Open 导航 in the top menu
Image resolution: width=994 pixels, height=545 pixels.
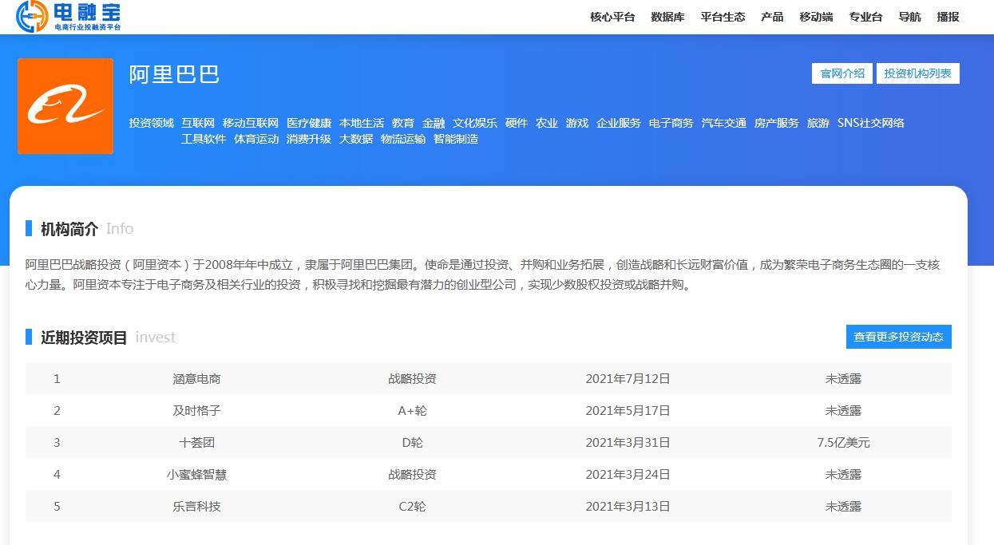point(909,17)
